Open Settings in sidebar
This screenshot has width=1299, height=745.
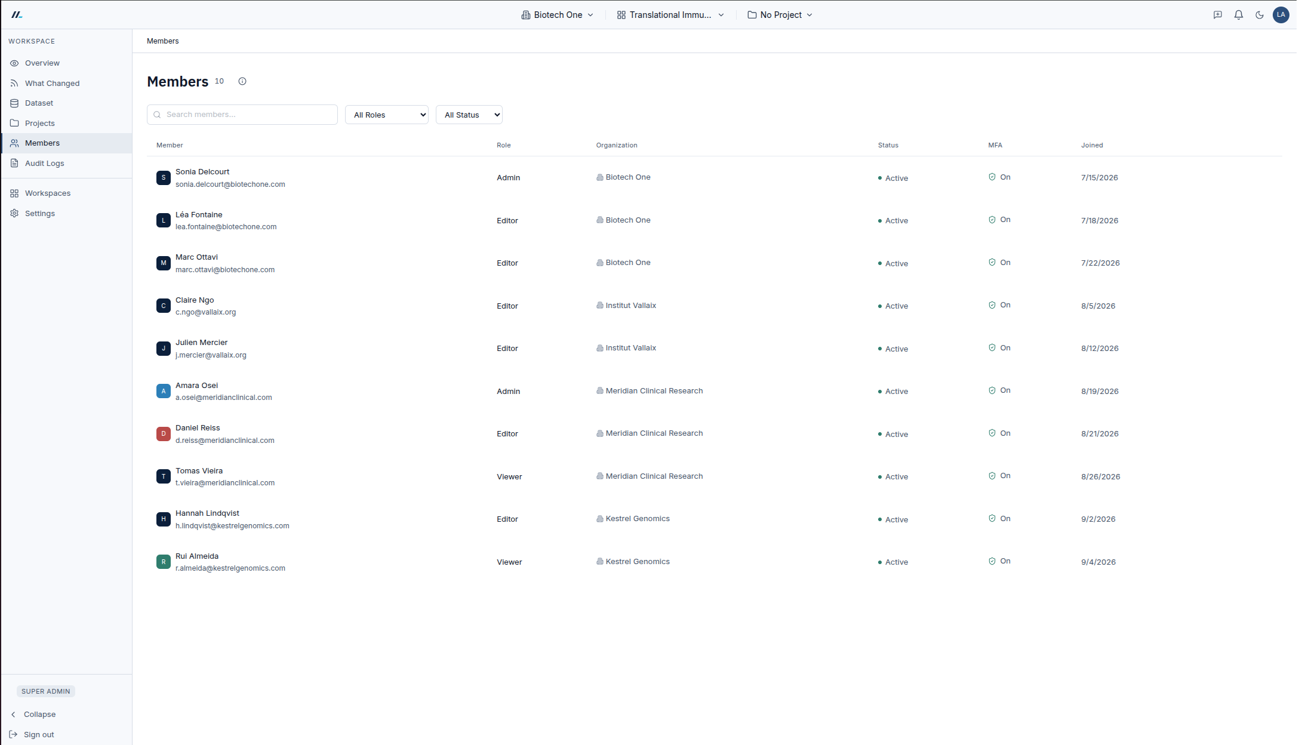click(66, 214)
